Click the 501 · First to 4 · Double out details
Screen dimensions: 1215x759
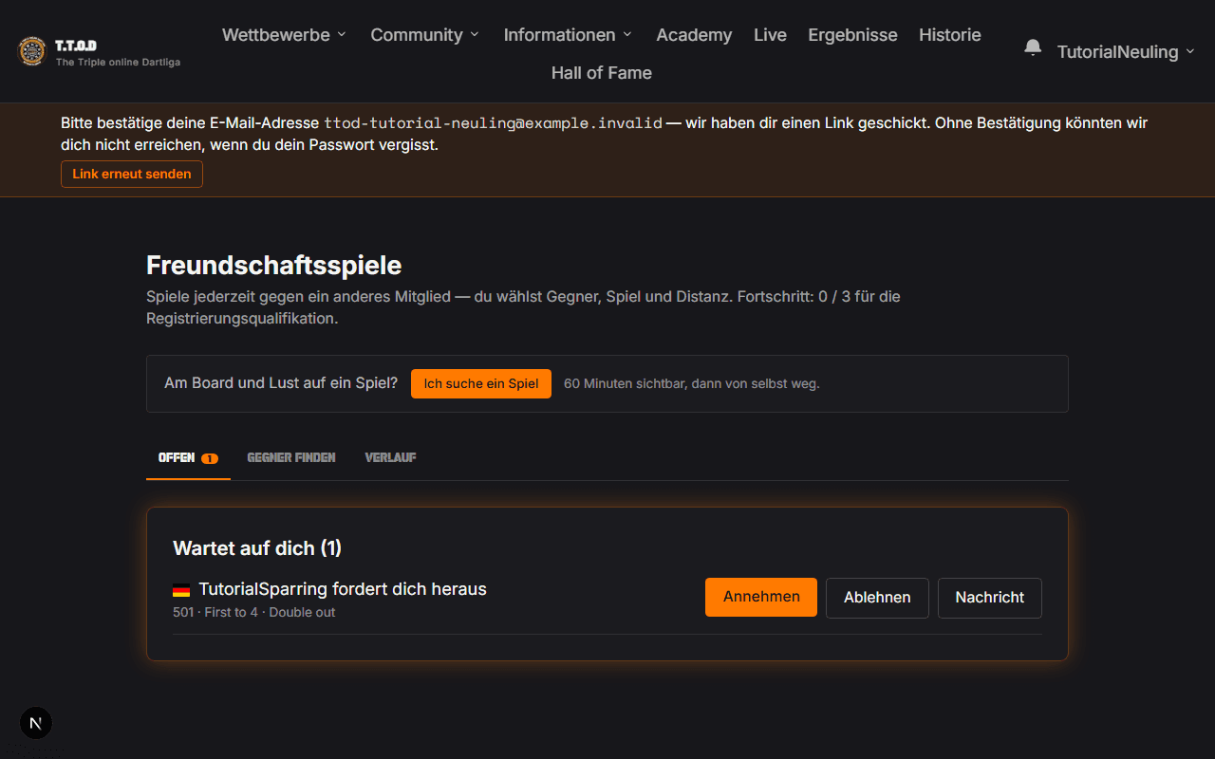click(x=254, y=613)
